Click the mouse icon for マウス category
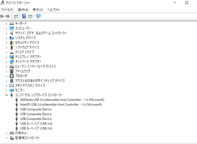The image size is (197, 144). [12, 81]
